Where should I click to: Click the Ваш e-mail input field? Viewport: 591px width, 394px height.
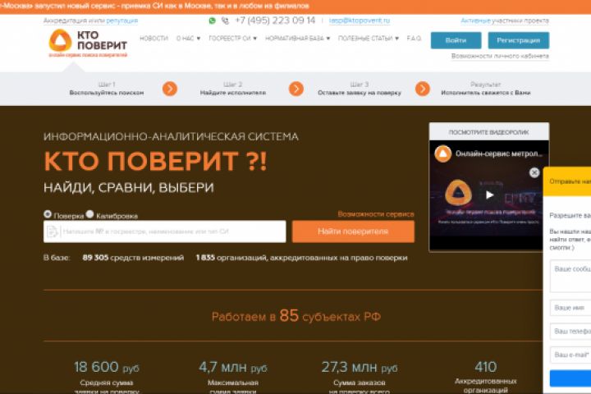pyautogui.click(x=570, y=355)
